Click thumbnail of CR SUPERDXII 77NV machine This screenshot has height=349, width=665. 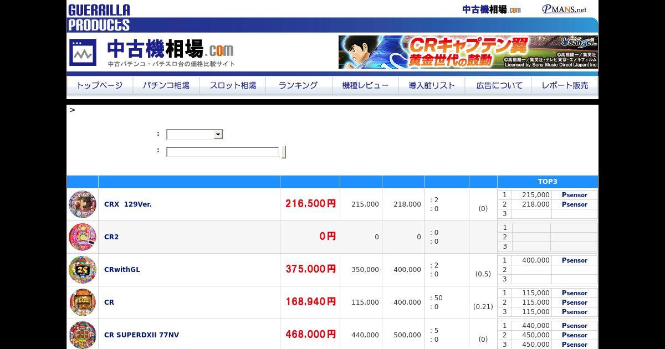pyautogui.click(x=83, y=335)
